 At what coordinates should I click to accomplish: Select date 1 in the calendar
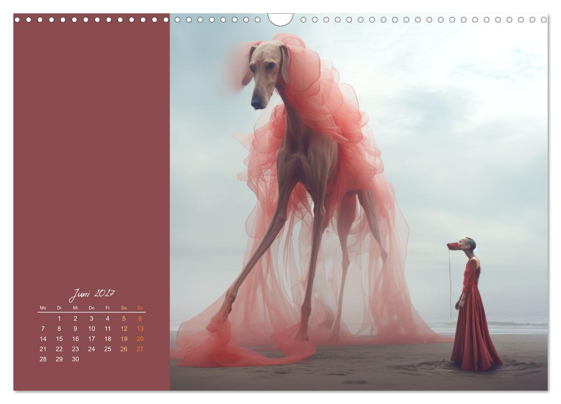tap(59, 319)
